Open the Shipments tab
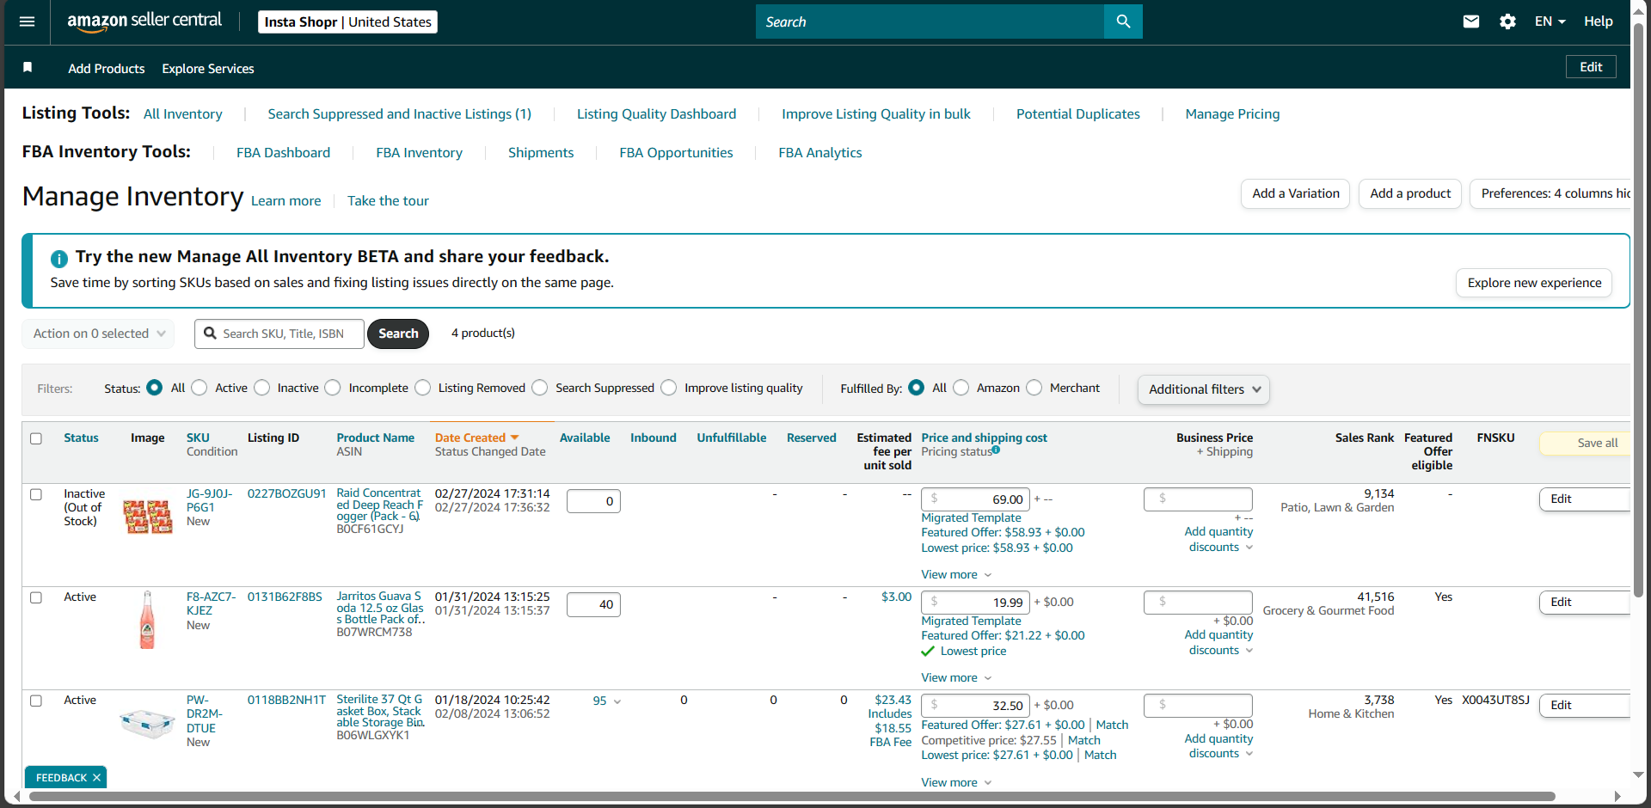Screen dimensions: 1651x808 pos(541,153)
